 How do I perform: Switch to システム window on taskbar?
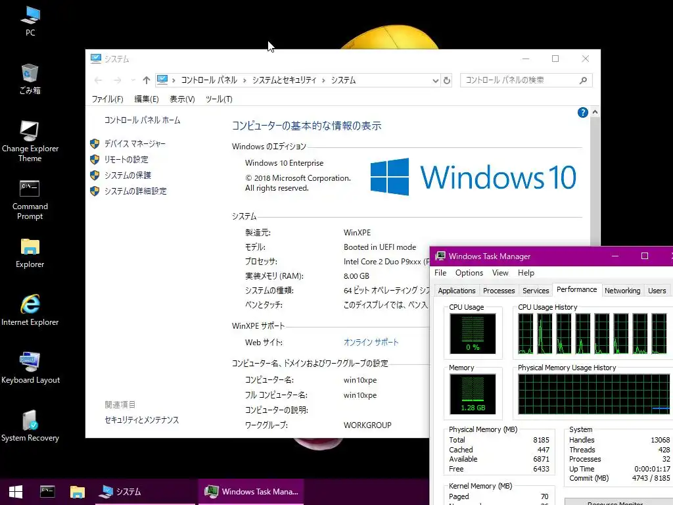145,492
